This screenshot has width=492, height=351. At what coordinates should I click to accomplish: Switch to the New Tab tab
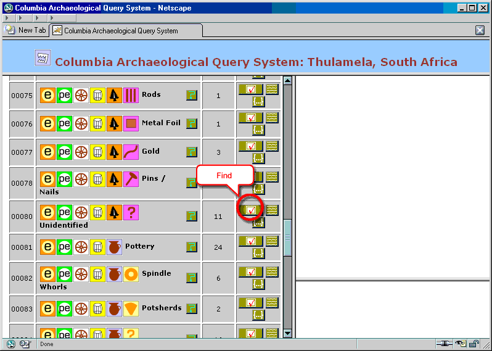coord(27,30)
